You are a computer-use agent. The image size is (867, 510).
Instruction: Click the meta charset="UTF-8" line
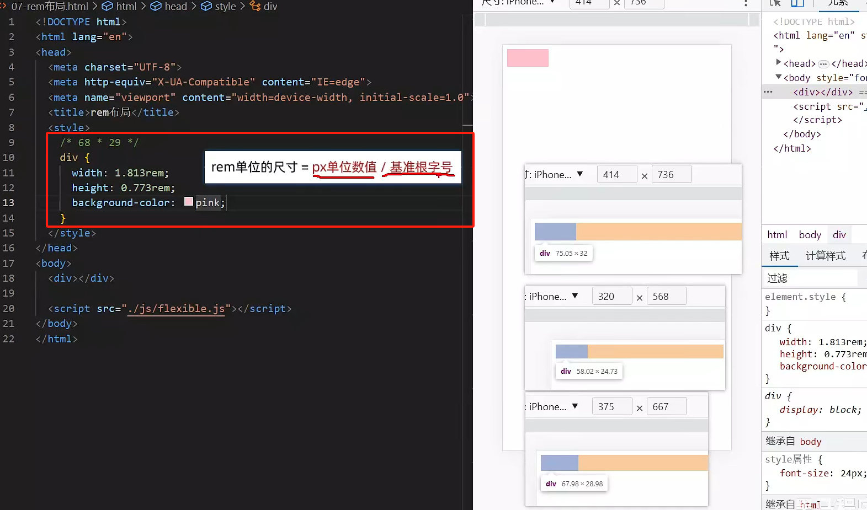click(x=115, y=67)
